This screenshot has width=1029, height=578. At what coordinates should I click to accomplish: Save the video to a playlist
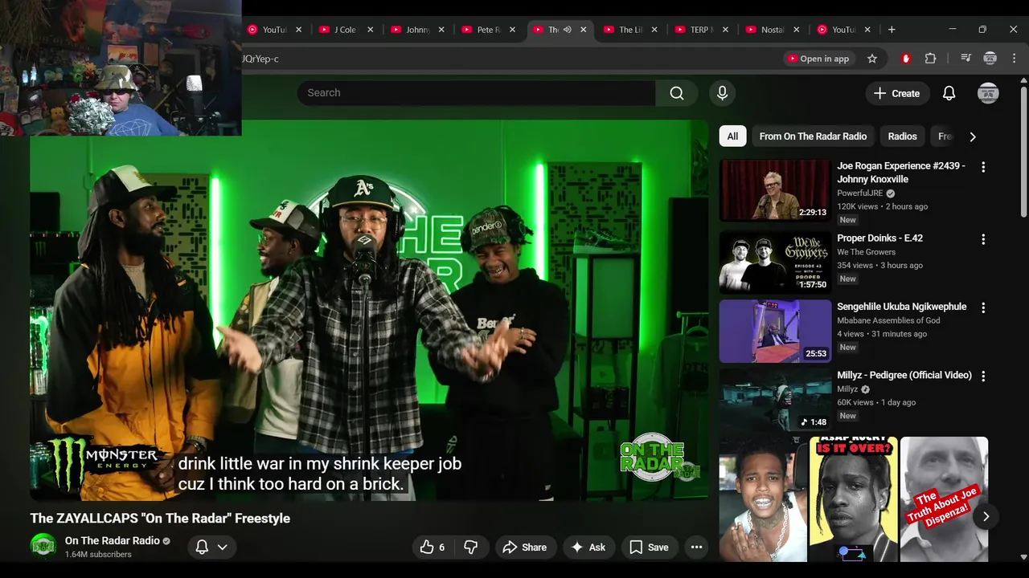[x=649, y=547]
